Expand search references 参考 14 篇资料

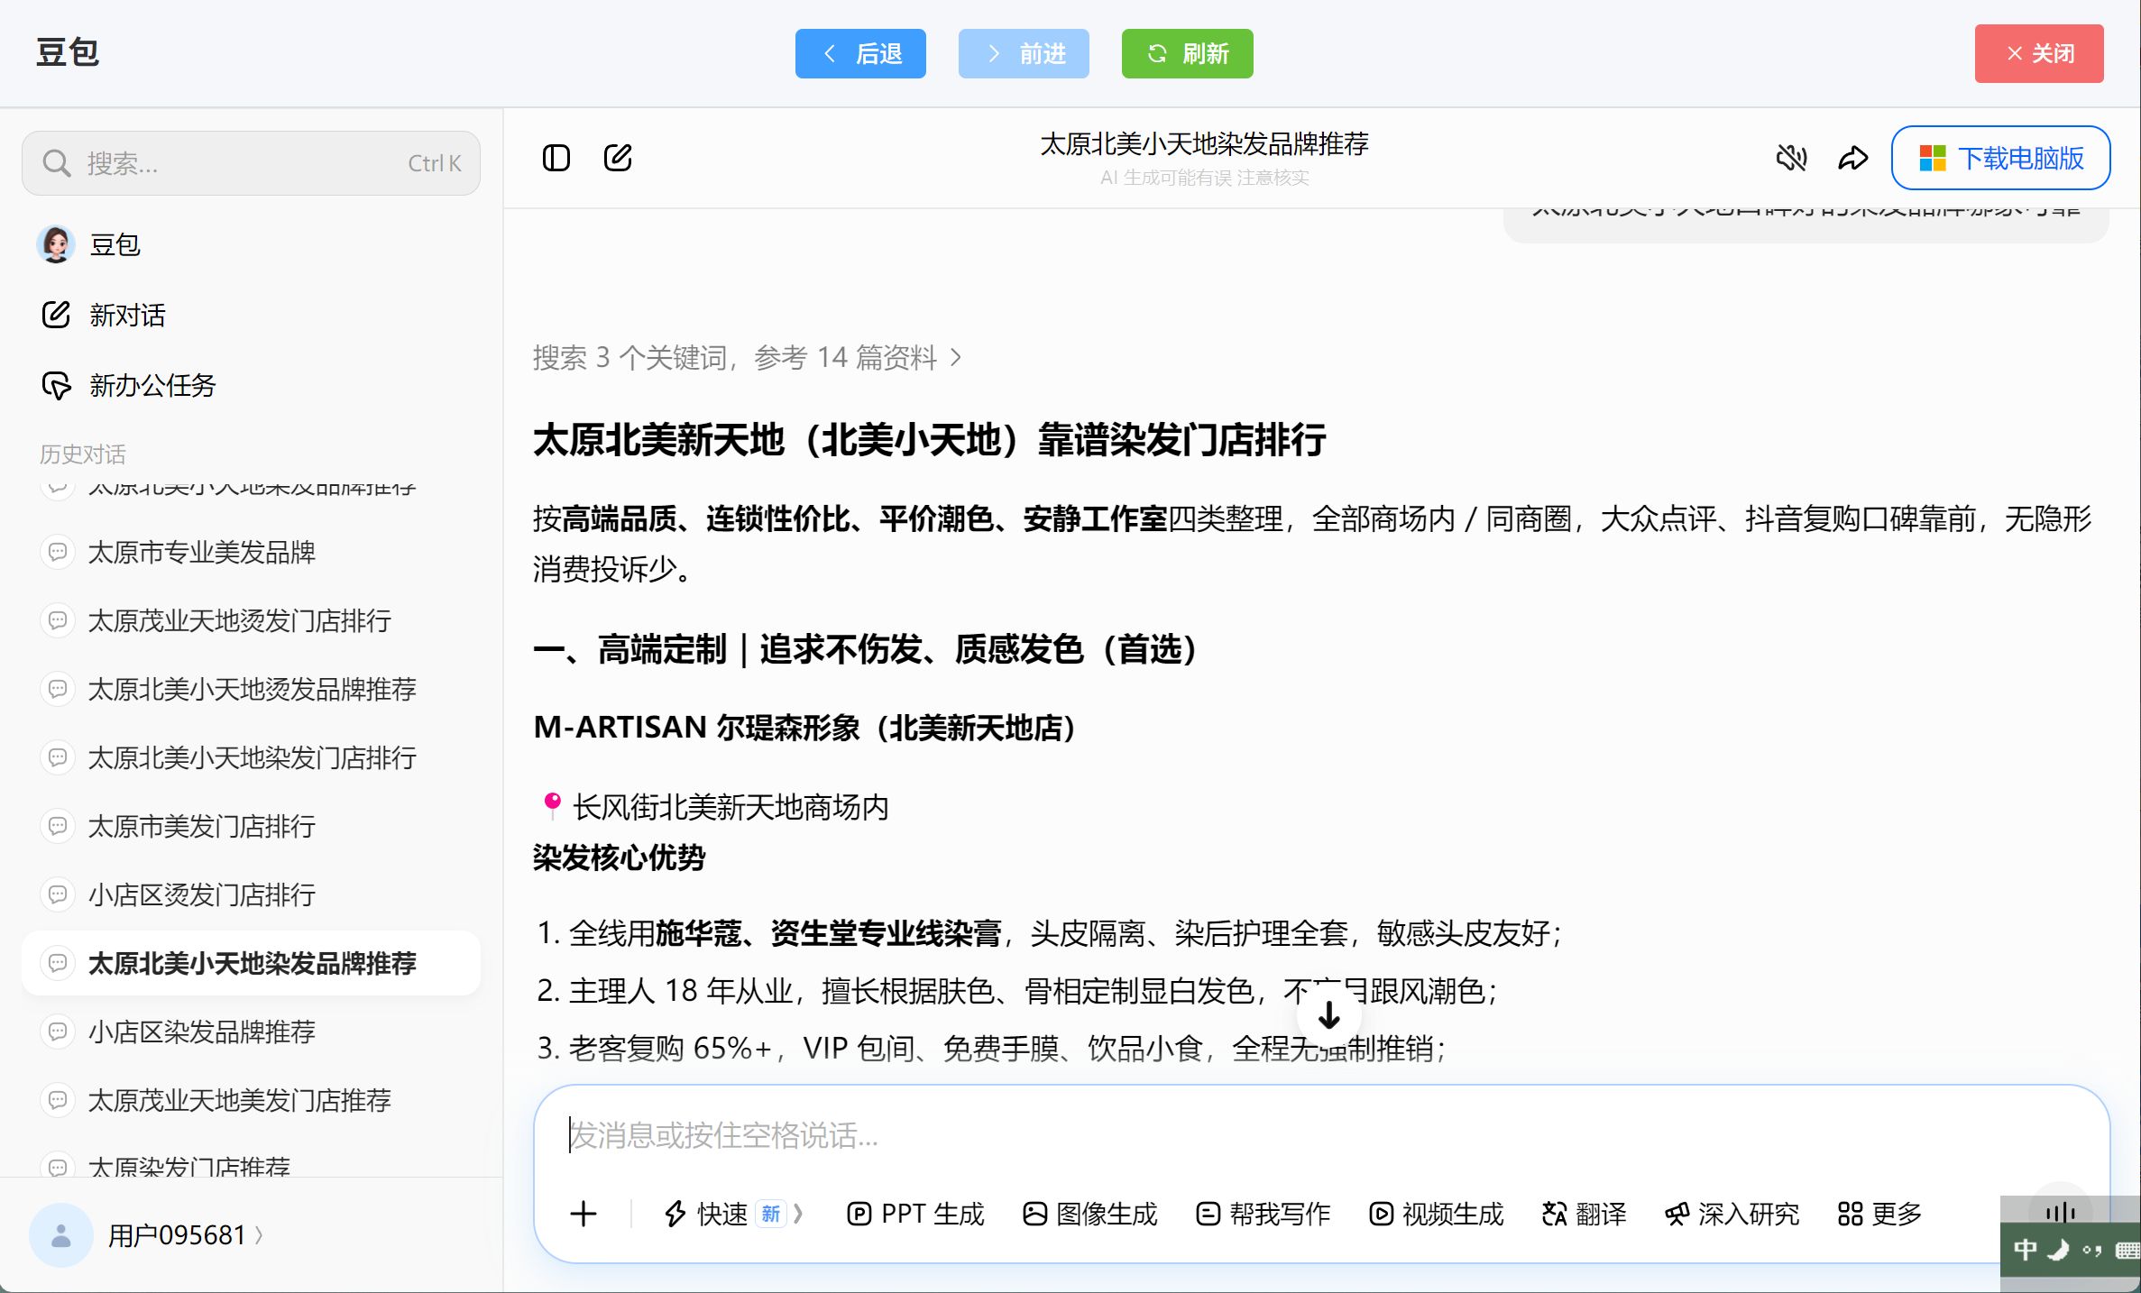(x=747, y=358)
